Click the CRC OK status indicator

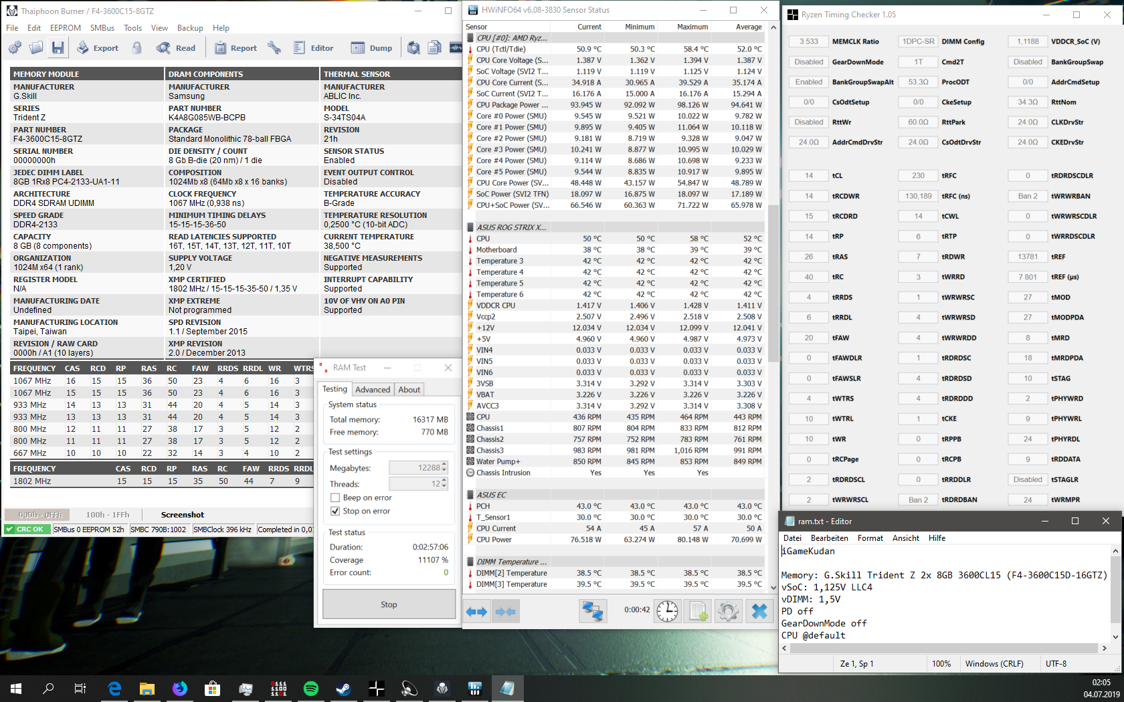(26, 530)
